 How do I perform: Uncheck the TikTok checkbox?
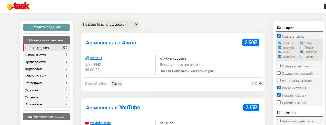tap(302, 43)
